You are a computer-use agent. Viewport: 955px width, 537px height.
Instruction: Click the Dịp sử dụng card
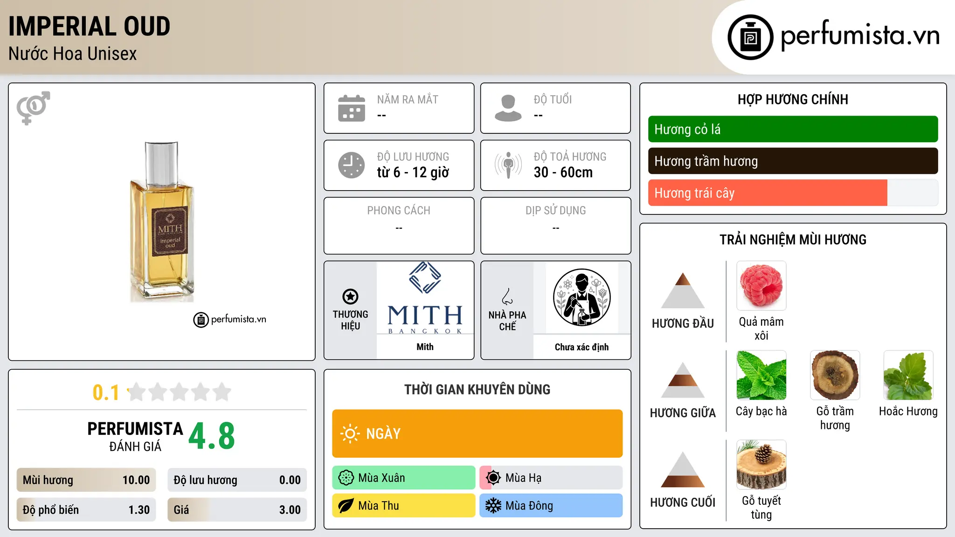click(556, 226)
